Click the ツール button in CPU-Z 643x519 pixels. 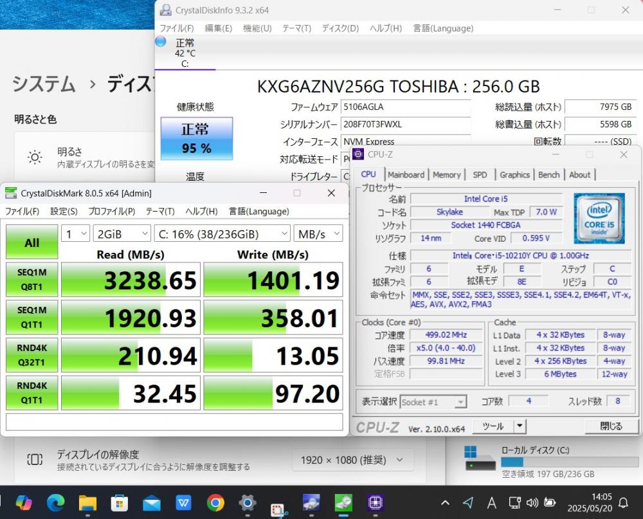(493, 426)
